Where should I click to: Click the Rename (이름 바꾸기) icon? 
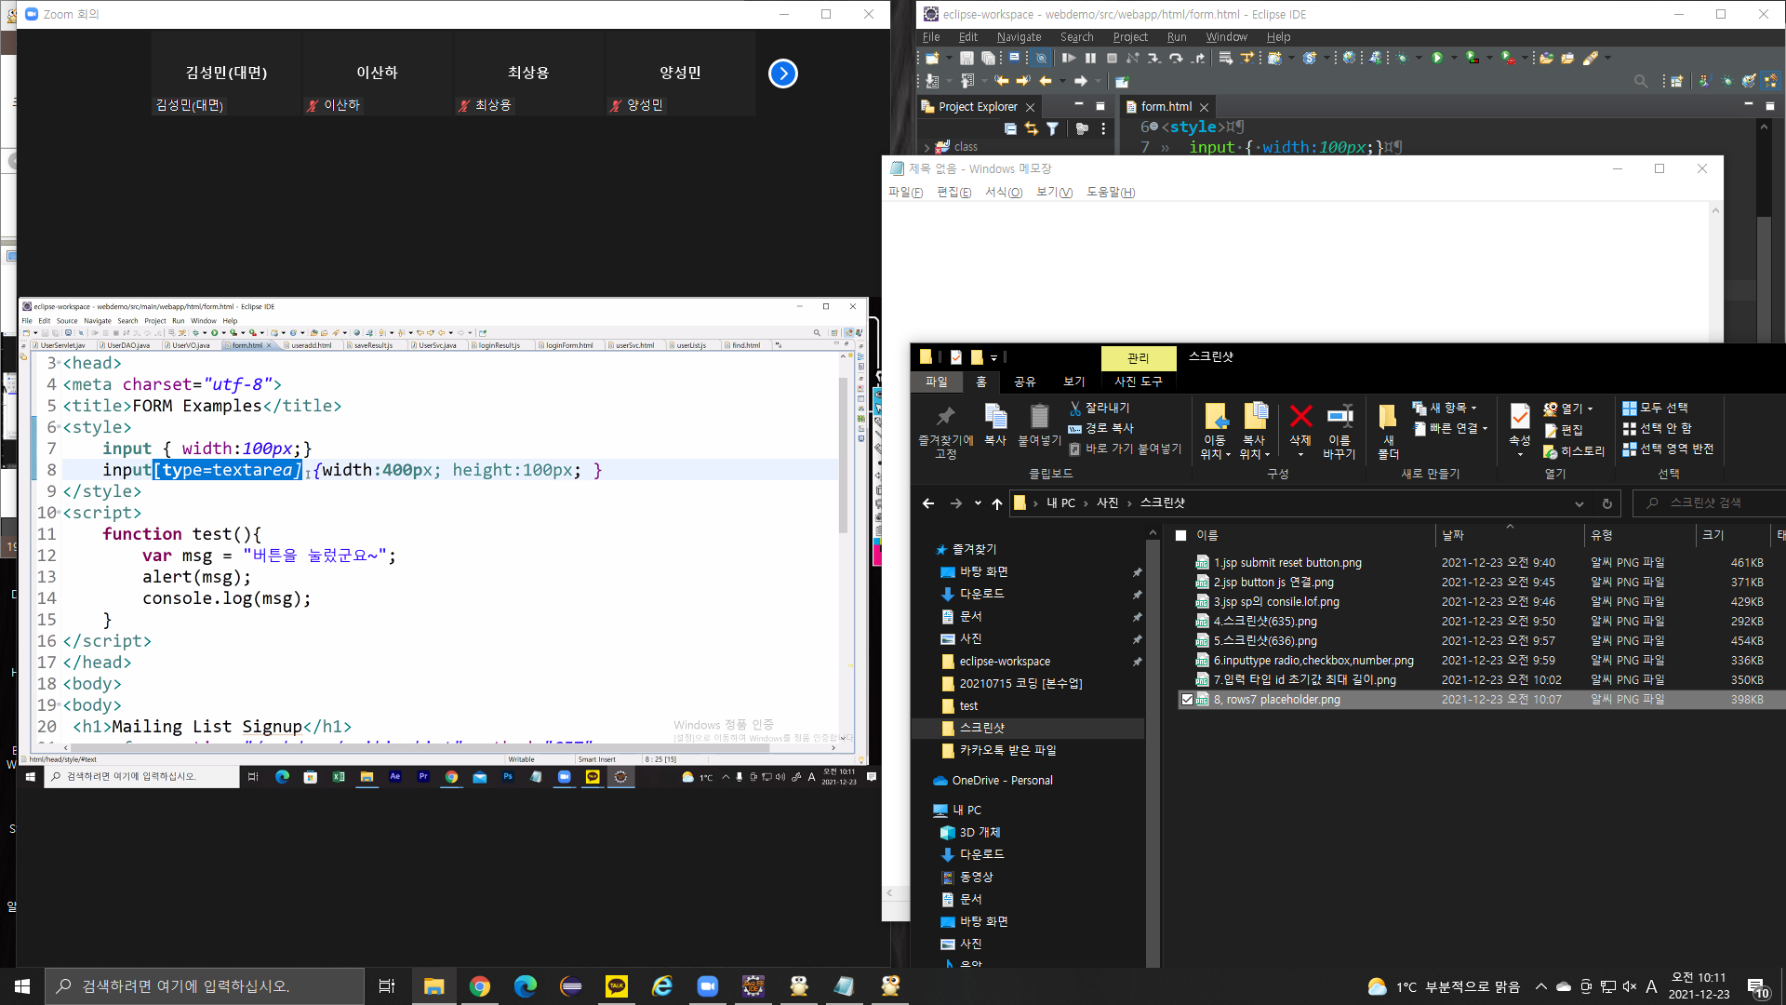(1339, 418)
